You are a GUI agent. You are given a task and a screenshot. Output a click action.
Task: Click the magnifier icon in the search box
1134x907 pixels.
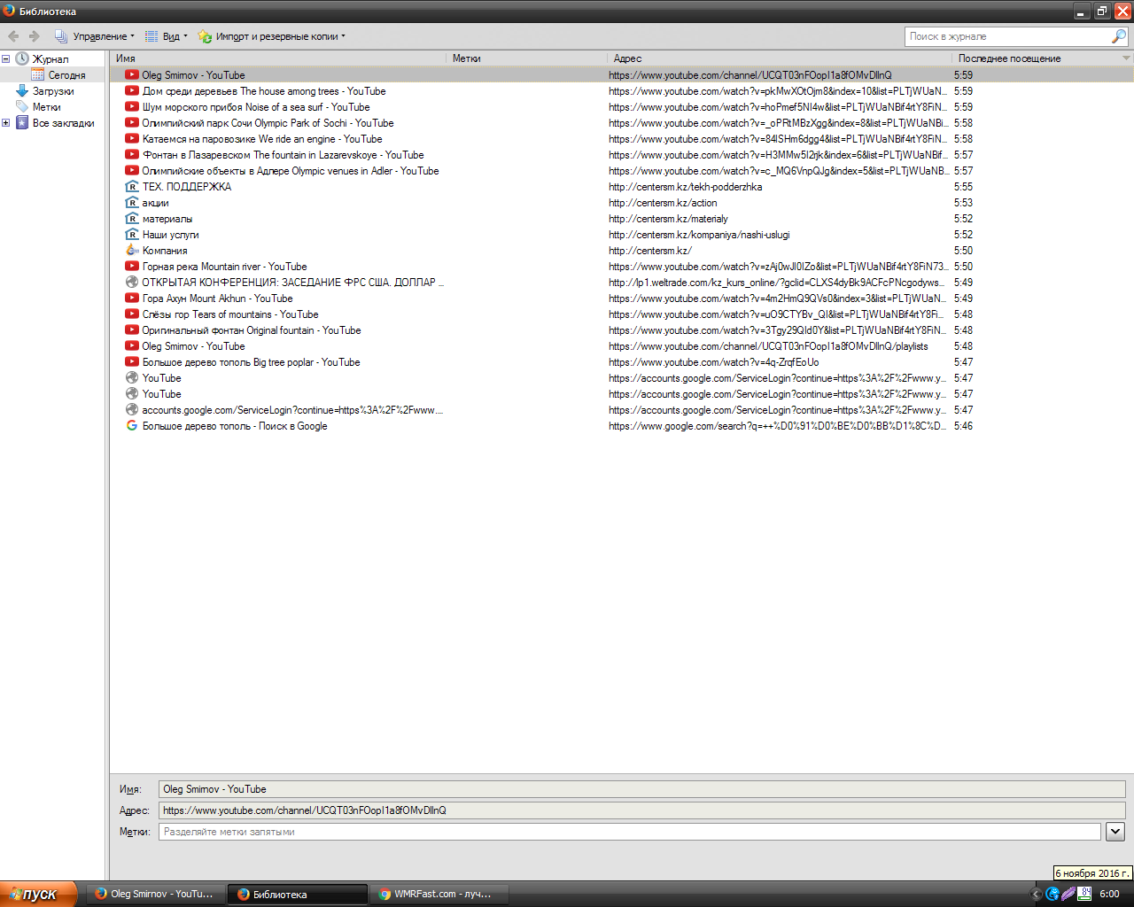(x=1119, y=36)
